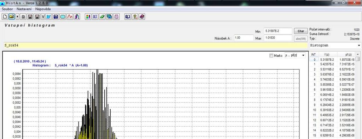Click the purple clipboard icon

tap(116, 17)
